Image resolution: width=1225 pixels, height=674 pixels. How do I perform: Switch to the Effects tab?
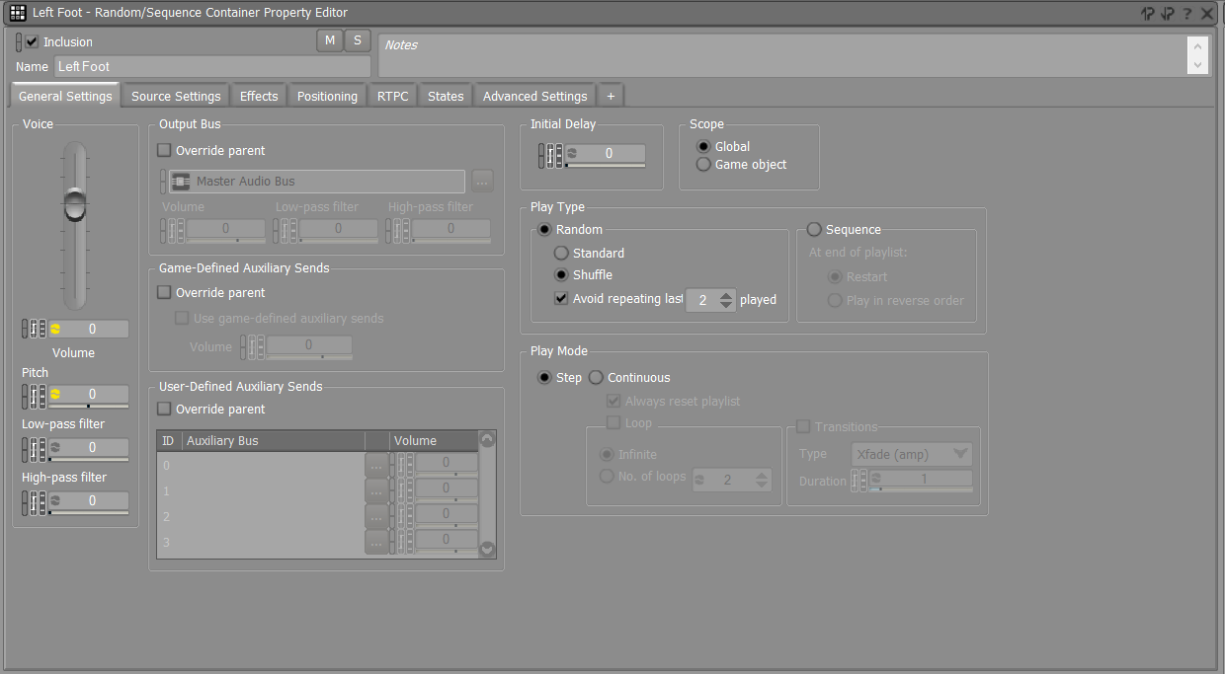259,96
